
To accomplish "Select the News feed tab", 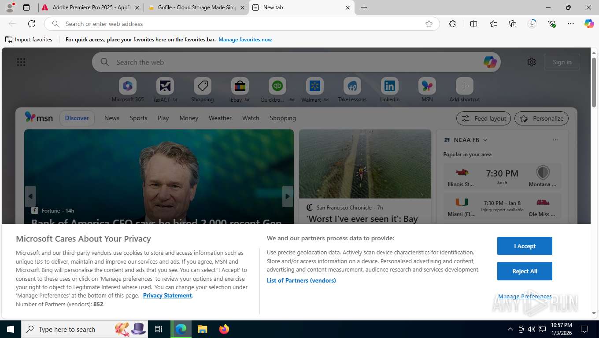I will (x=112, y=118).
